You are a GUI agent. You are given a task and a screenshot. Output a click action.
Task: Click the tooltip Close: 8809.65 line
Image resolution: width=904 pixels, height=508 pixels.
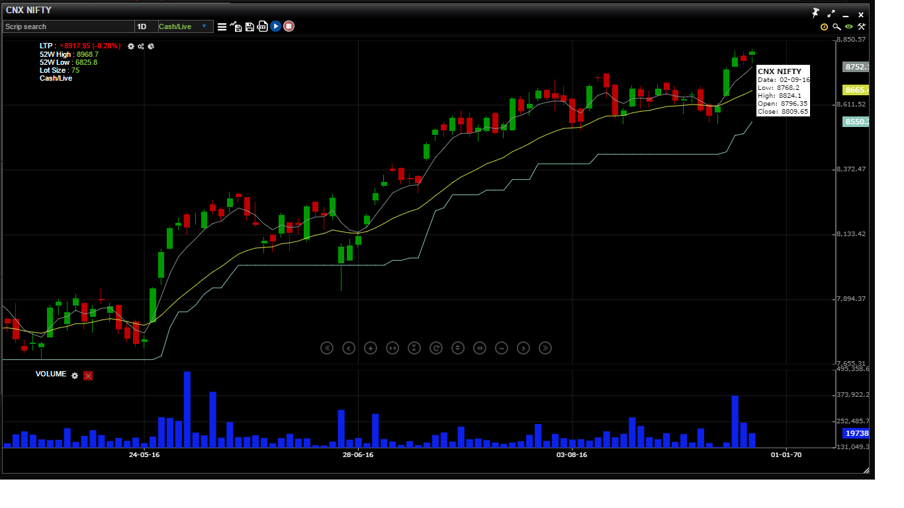pyautogui.click(x=783, y=111)
